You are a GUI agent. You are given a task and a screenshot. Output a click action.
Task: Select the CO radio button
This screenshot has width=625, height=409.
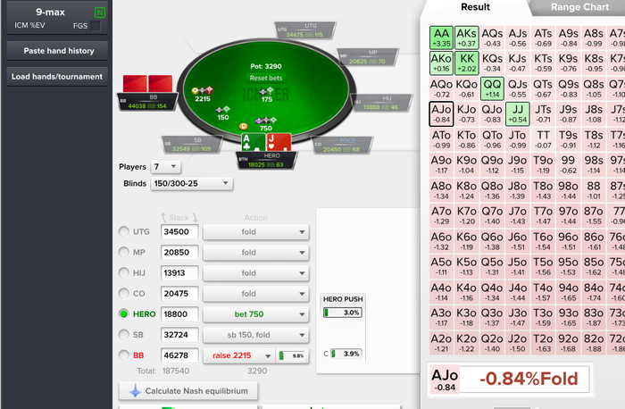tap(124, 294)
